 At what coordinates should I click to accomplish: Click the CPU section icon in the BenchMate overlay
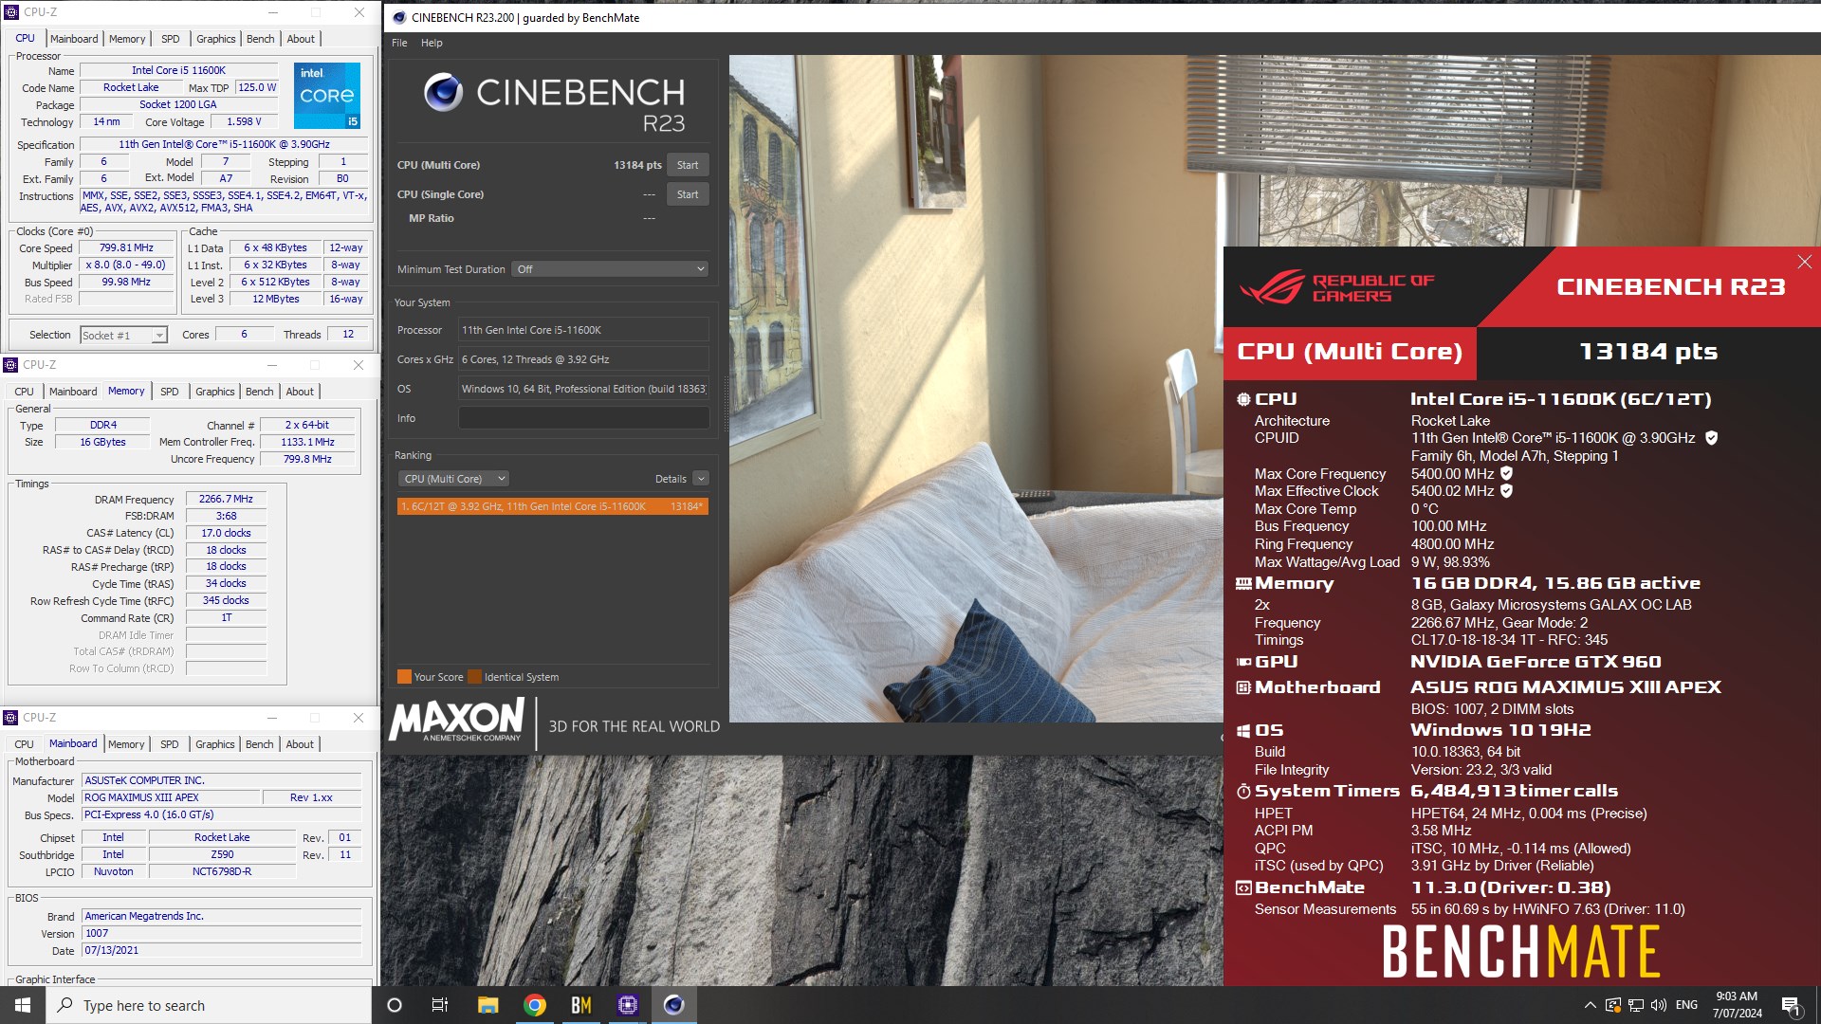1243,399
